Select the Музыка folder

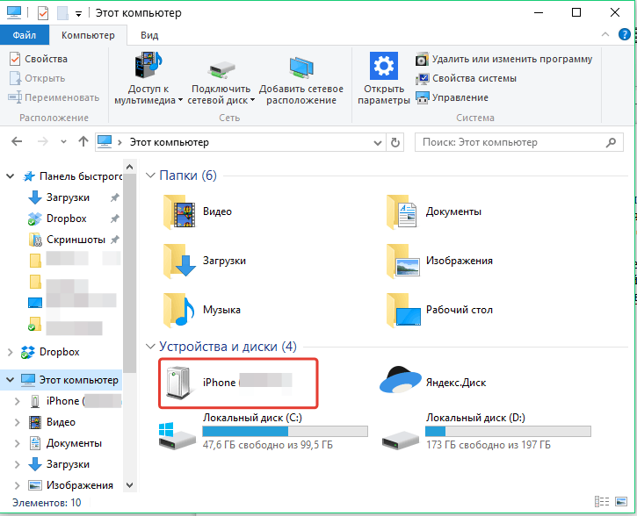coord(202,310)
